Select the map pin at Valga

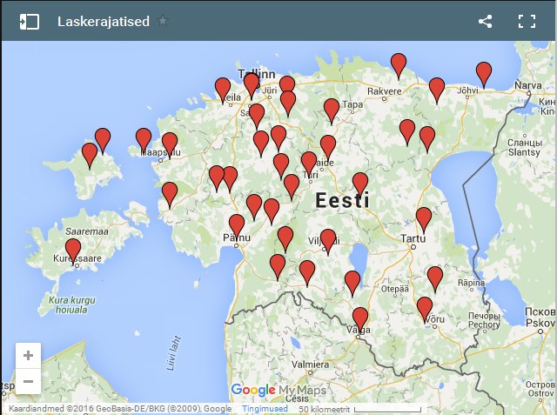[x=359, y=318]
